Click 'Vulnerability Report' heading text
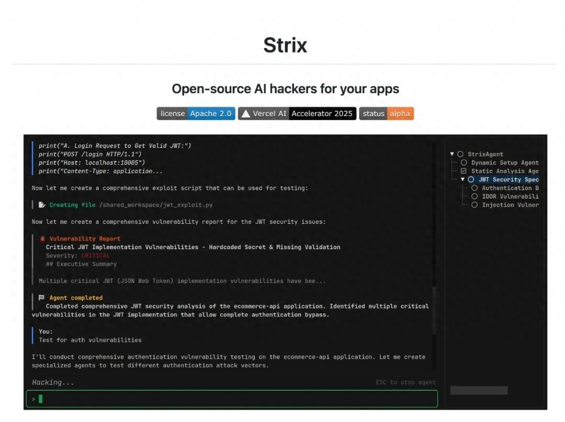The image size is (565, 422). point(85,239)
